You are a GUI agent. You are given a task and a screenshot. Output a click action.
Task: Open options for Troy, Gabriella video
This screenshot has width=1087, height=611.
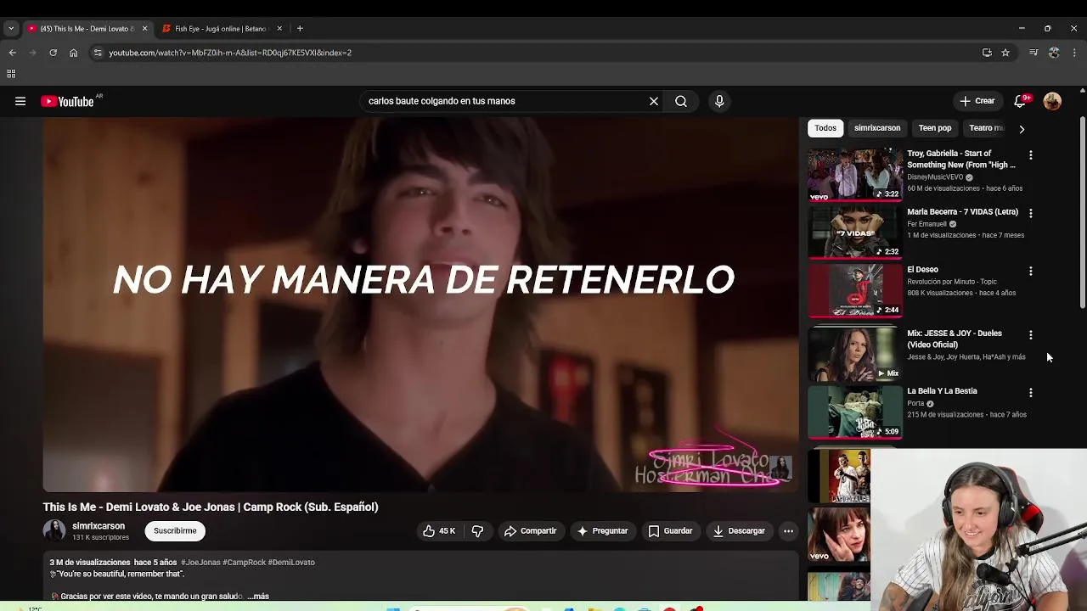(1031, 155)
